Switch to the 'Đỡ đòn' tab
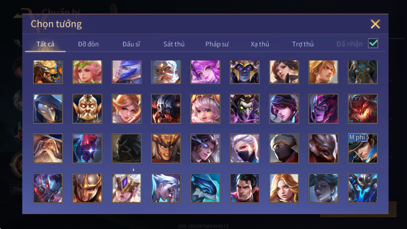The height and width of the screenshot is (229, 407). [88, 44]
